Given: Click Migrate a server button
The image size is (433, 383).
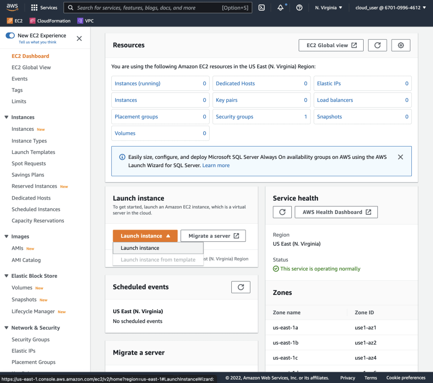Looking at the screenshot, I should click(213, 236).
